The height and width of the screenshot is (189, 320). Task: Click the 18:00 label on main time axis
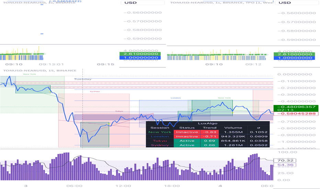172,186
